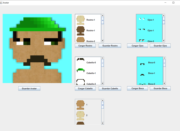Viewport: 180px width, 131px height.
Task: Load a mouth using Cargar Boca
Action: [x=137, y=88]
